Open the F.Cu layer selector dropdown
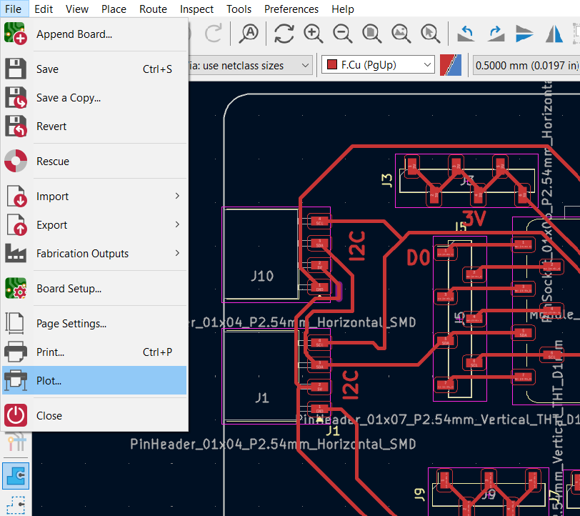Viewport: 580px width, 516px height. [378, 65]
